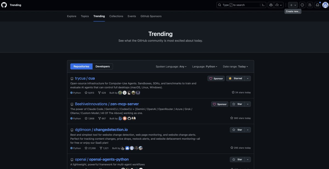Open the notifications inbox icon
The height and width of the screenshot is (169, 329).
pyautogui.click(x=317, y=5)
